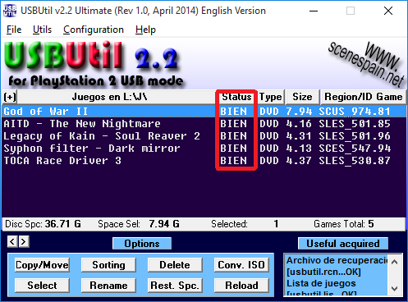Click the 4.37 size value

point(299,161)
